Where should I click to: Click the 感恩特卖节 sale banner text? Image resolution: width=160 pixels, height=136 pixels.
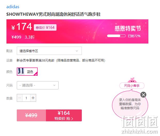point(128,28)
